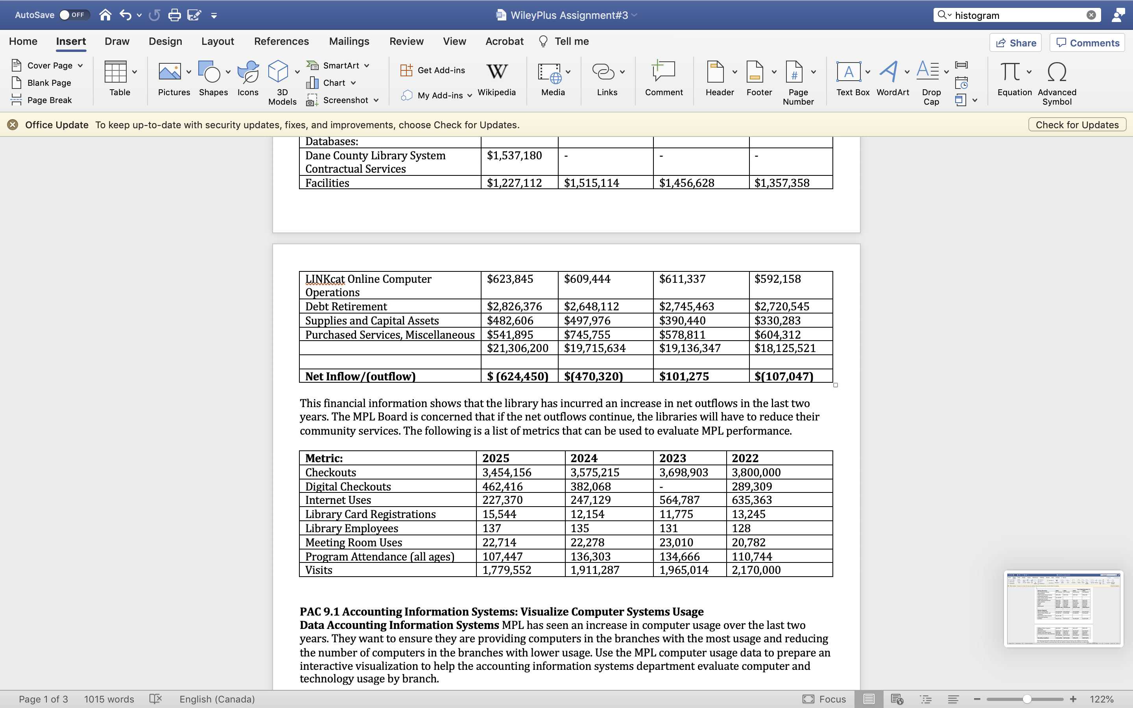The height and width of the screenshot is (708, 1133).
Task: Open the Review tab
Action: (406, 41)
